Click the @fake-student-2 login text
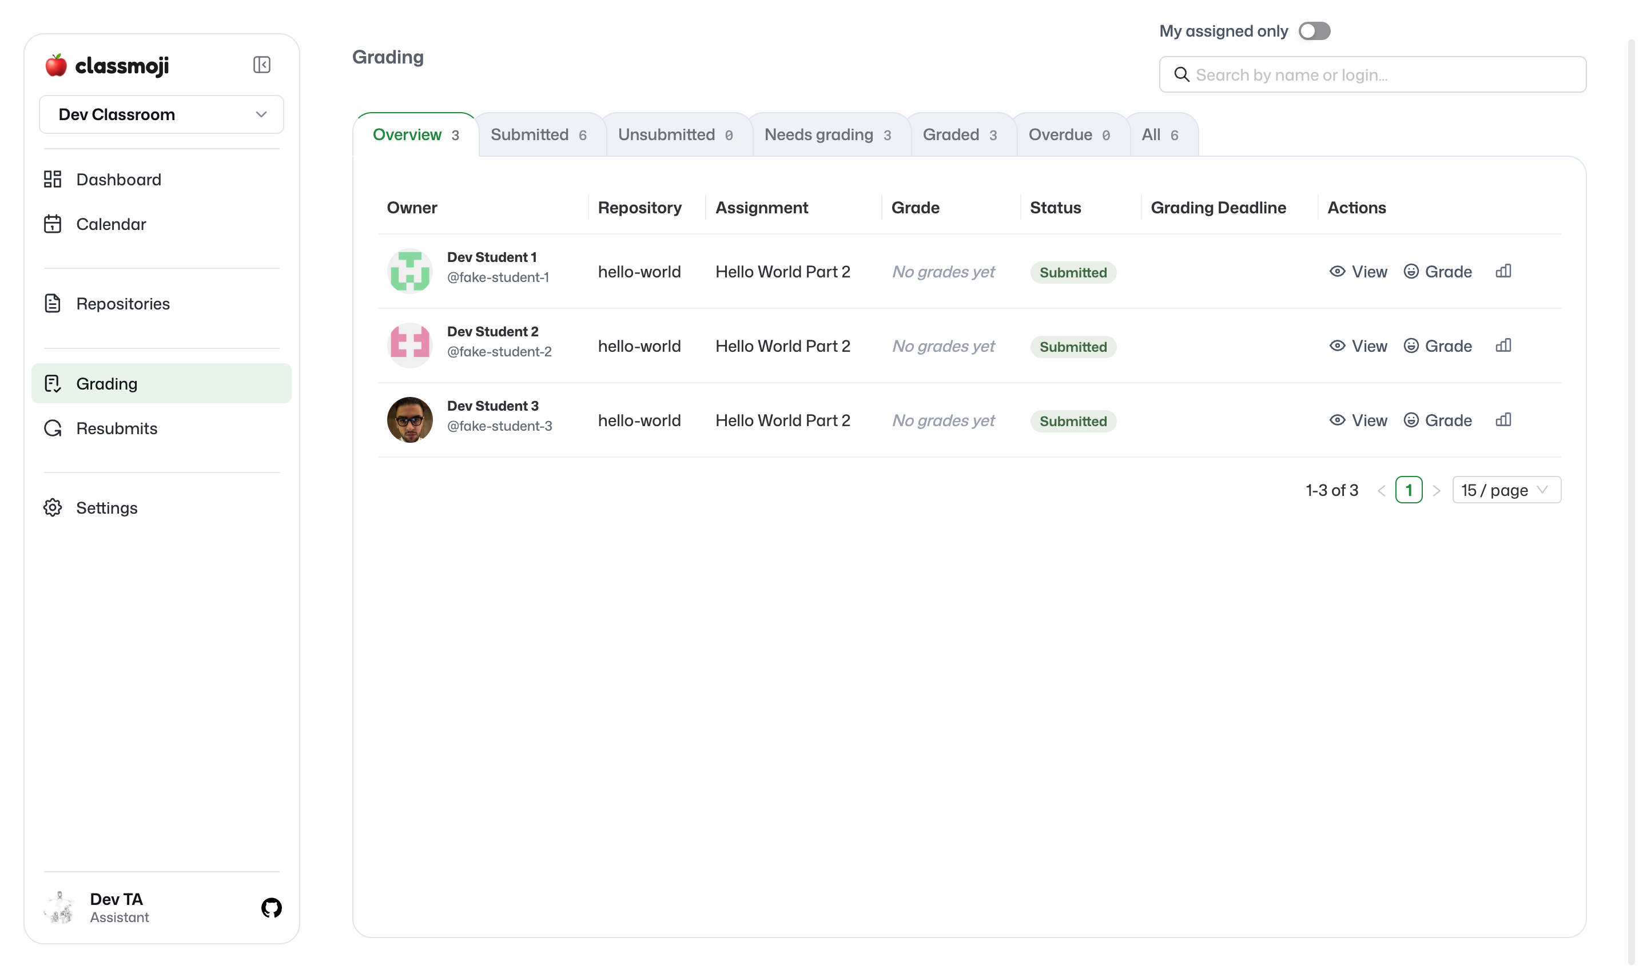 click(x=499, y=352)
